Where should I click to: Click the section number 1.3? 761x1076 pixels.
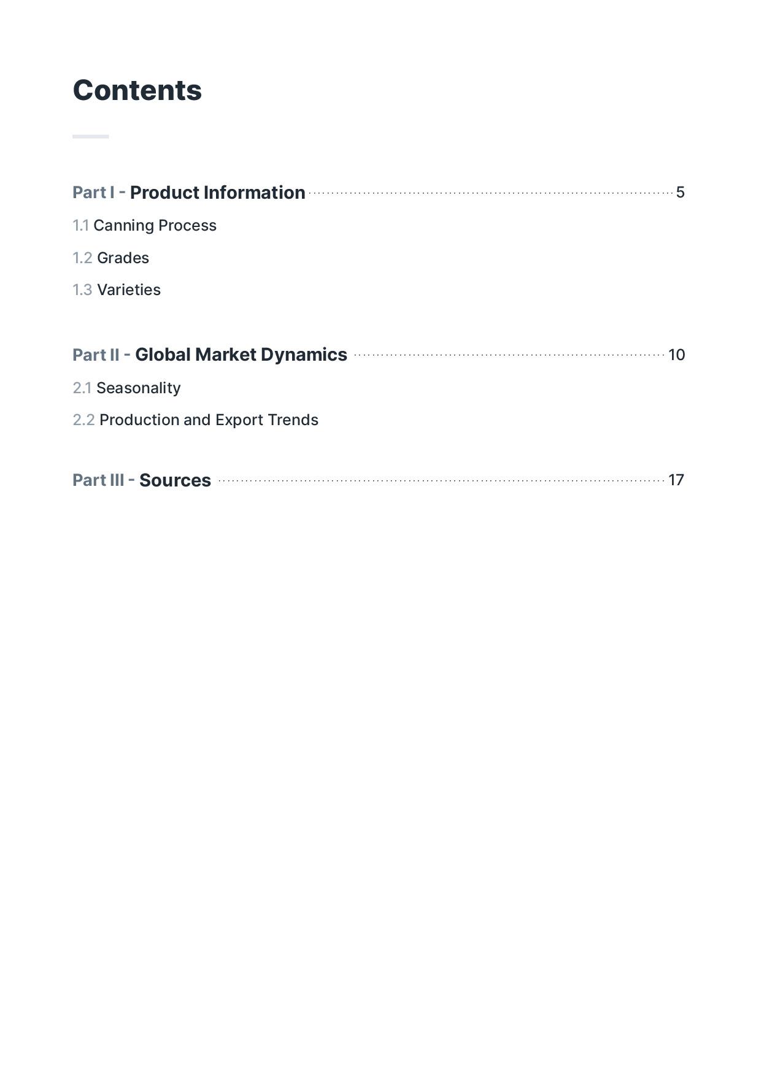(x=82, y=290)
